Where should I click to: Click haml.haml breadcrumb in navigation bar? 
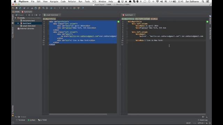[27, 12]
